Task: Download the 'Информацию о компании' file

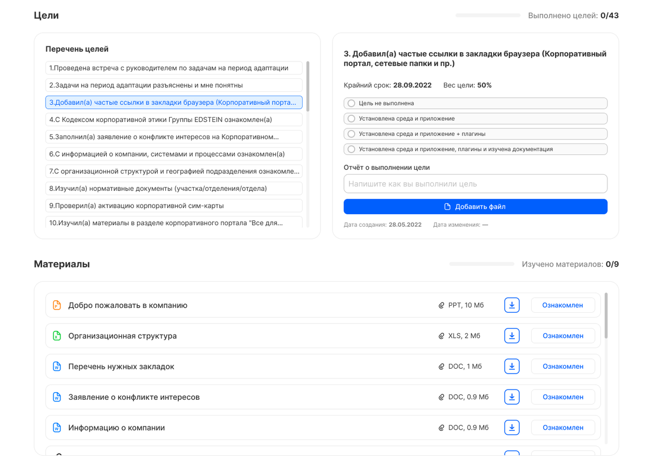Action: coord(512,427)
